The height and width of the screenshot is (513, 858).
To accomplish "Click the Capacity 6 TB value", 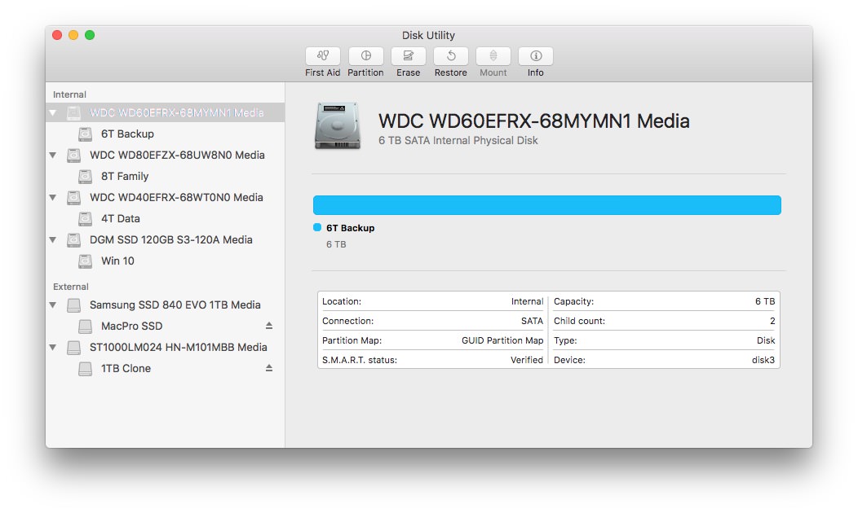I will point(765,301).
